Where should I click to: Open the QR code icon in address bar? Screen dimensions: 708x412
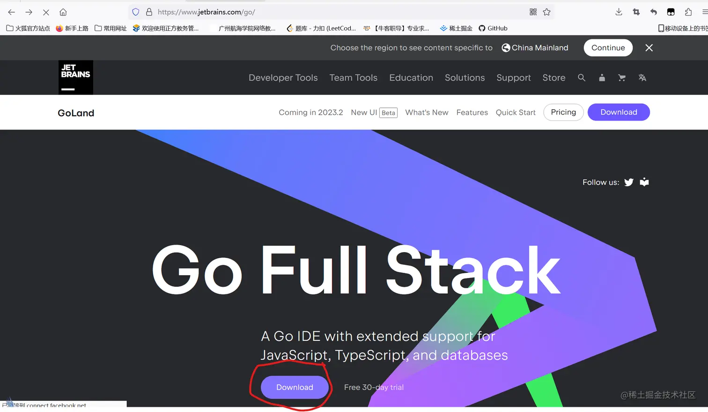pyautogui.click(x=533, y=12)
